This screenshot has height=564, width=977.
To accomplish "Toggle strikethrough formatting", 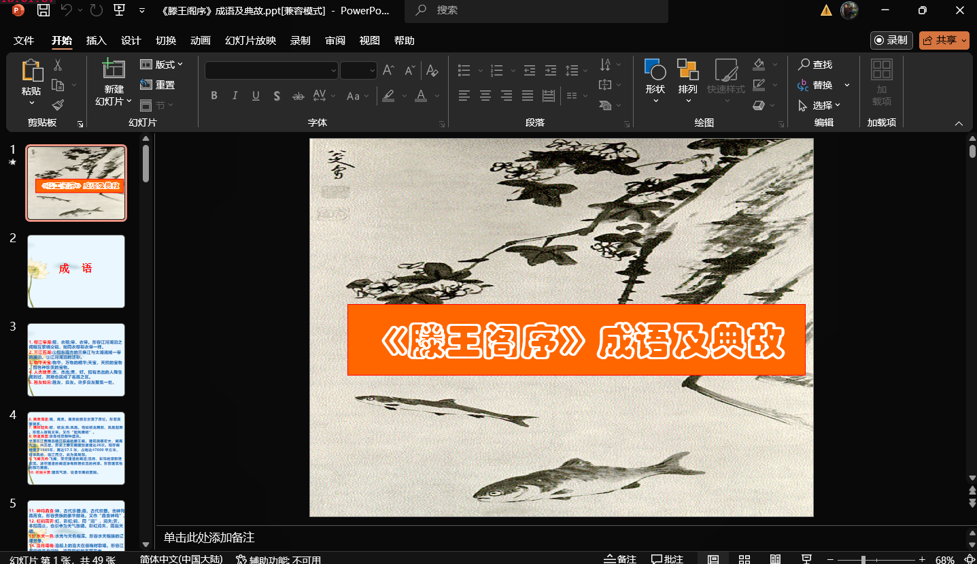I will [298, 96].
